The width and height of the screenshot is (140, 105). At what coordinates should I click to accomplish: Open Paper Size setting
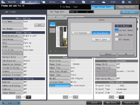pyautogui.click(x=60, y=64)
